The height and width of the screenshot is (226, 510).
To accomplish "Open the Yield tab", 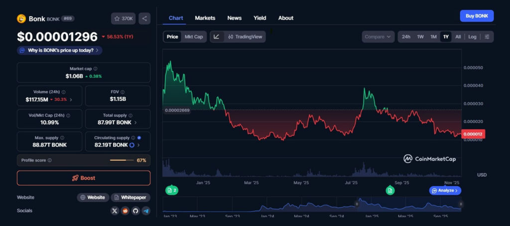I will (260, 18).
